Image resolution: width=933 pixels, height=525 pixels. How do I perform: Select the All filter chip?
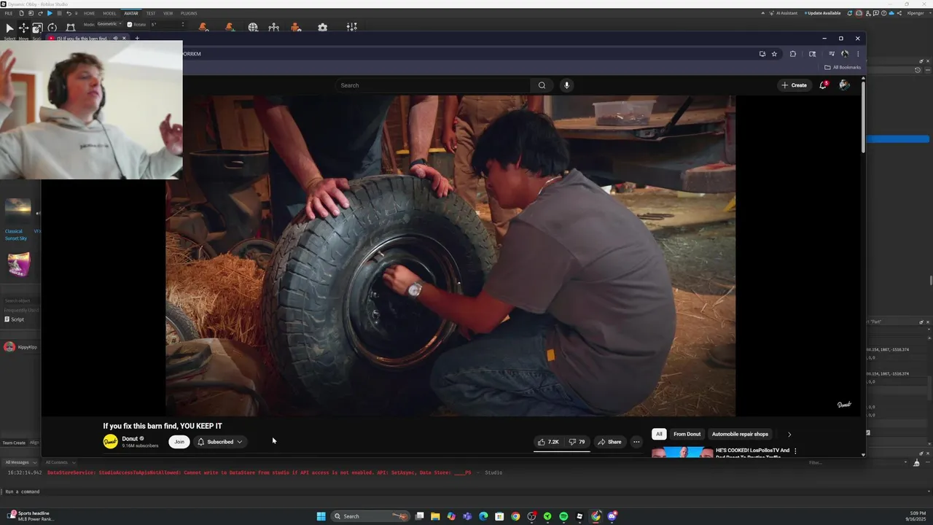659,434
